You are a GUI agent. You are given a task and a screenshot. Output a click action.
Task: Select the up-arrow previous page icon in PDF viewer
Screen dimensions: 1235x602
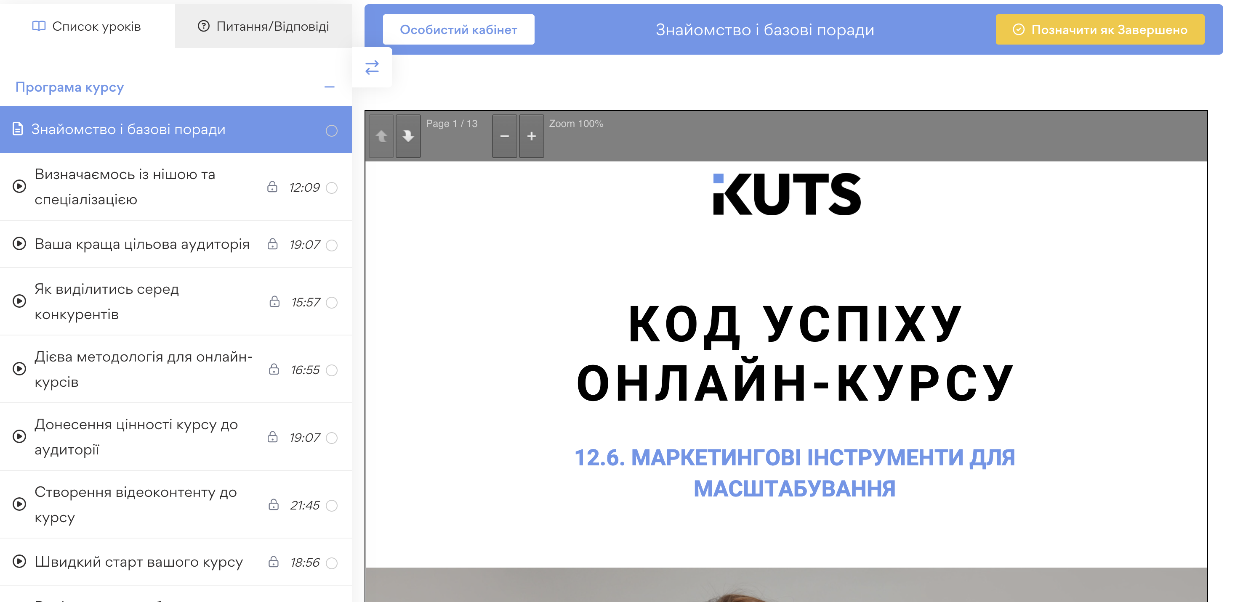click(x=381, y=136)
